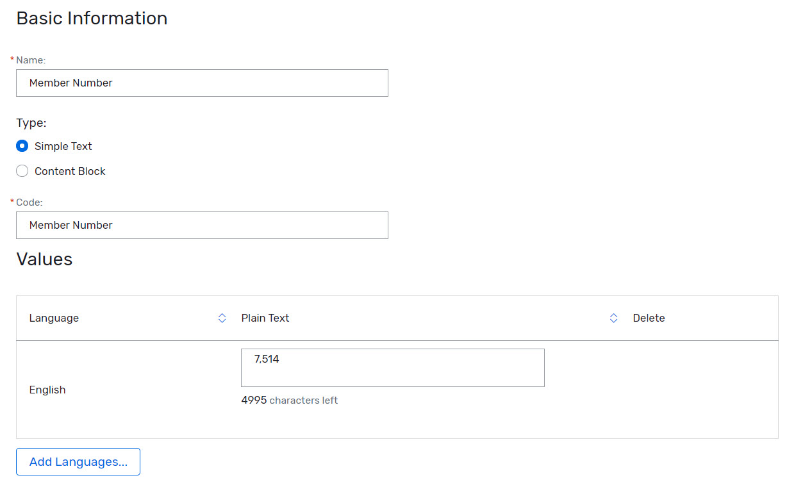796x487 pixels.
Task: Click the Basic Information section heading
Action: [x=91, y=18]
